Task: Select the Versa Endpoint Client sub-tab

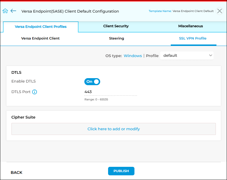Action: coord(40,38)
